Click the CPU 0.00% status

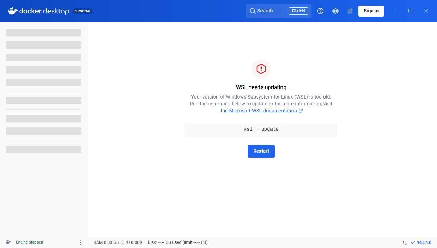click(132, 242)
